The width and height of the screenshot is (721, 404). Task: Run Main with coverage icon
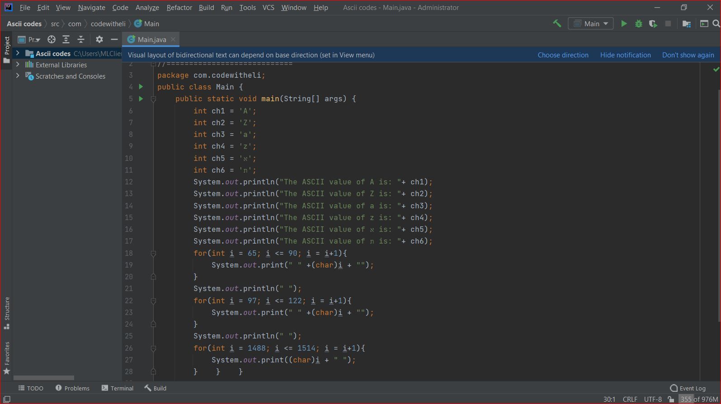653,23
